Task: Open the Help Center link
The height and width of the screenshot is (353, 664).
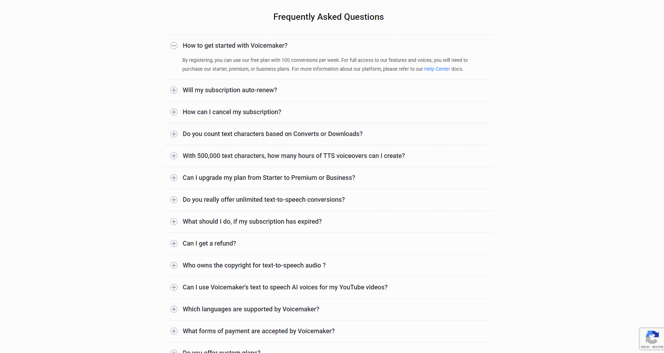Action: tap(437, 69)
